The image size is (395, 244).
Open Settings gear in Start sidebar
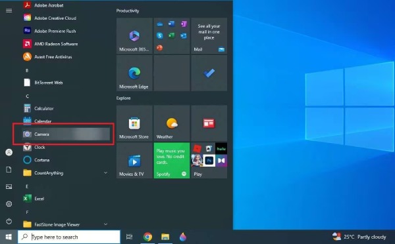9,204
